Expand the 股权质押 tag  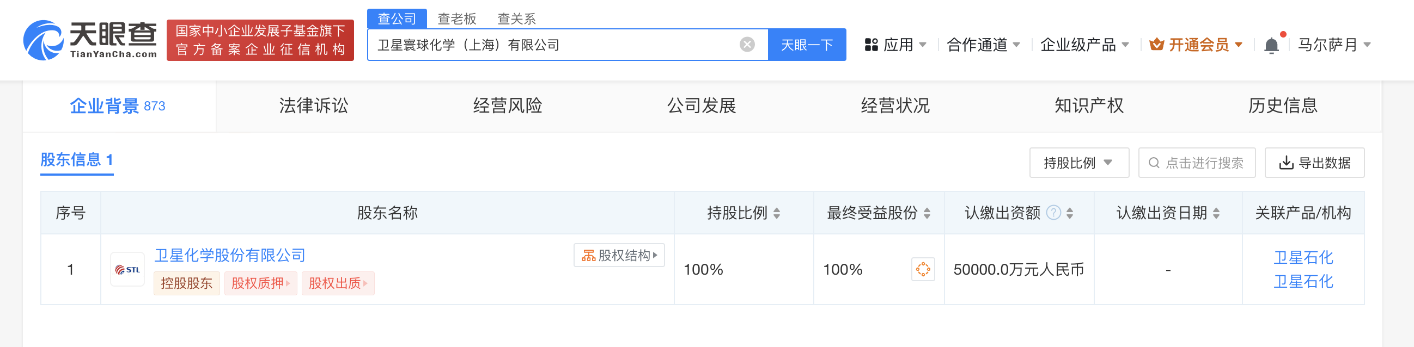pos(261,283)
